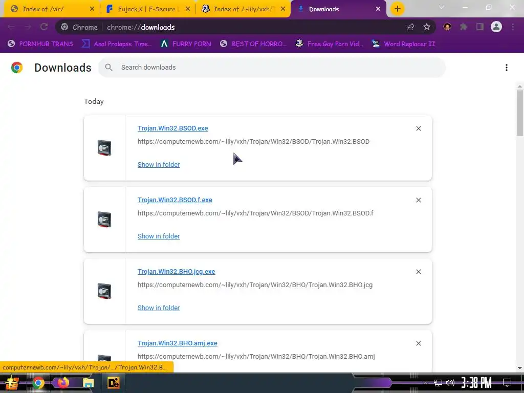Bookmark this page with the star icon
The image size is (524, 393).
[427, 27]
